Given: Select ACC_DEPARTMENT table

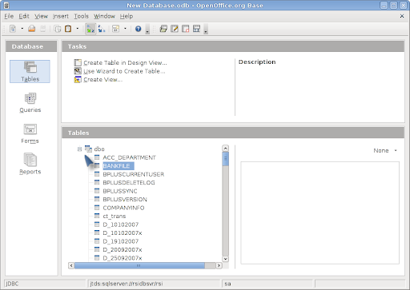Looking at the screenshot, I should click(x=129, y=157).
